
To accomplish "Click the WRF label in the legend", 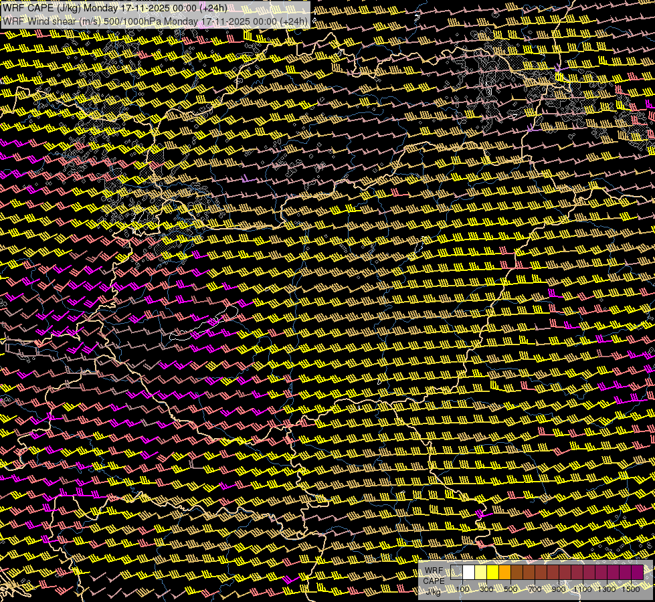I will (434, 571).
